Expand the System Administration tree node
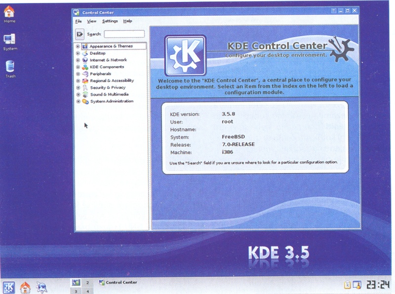This screenshot has width=395, height=294. 79,102
